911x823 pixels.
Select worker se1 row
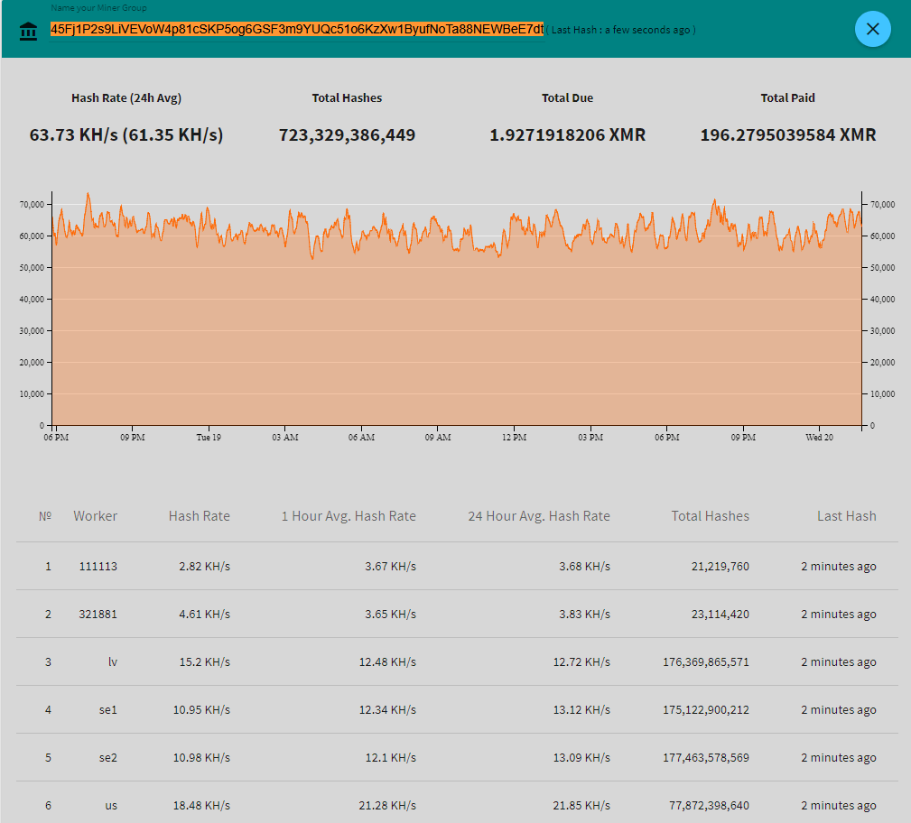pos(107,710)
